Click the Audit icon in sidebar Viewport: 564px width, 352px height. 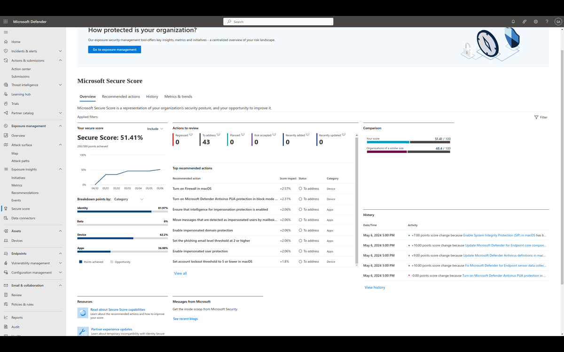point(6,327)
